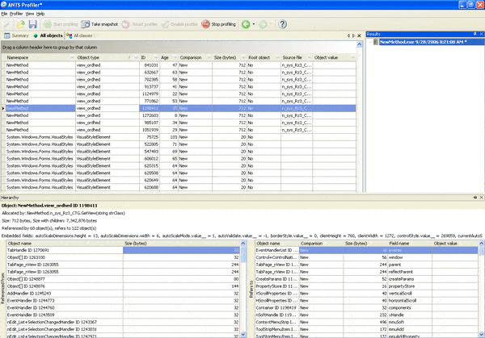Close the Hierarchy panel
The image size is (485, 338).
481,198
